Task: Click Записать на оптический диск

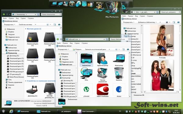Action: [x=95, y=50]
